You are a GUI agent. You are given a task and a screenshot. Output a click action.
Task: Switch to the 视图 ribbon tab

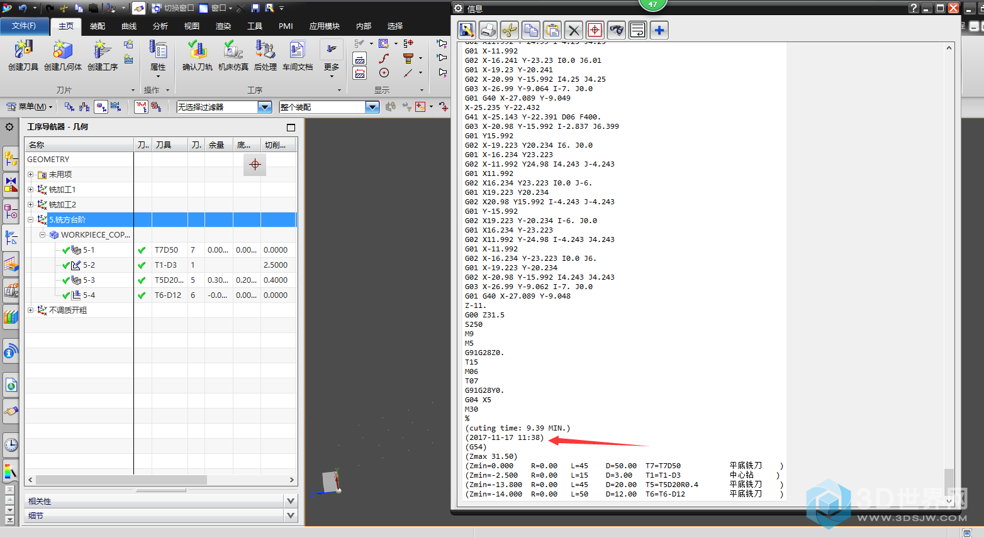(x=192, y=26)
